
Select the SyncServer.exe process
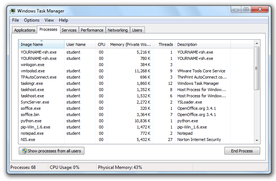(x=136, y=102)
